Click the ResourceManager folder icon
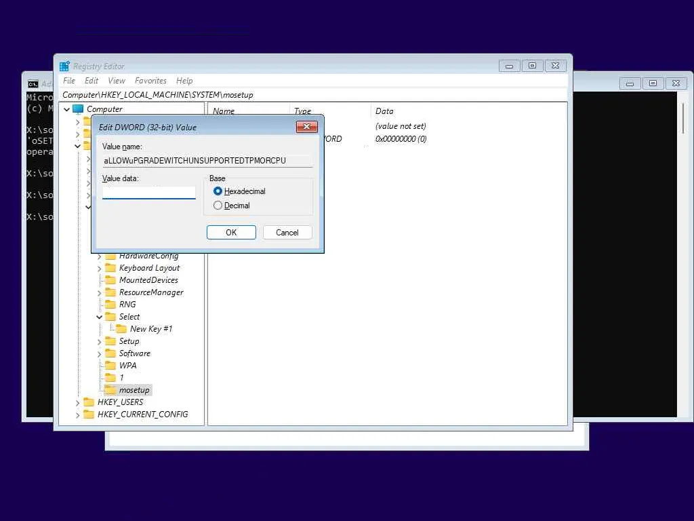This screenshot has height=521, width=694. pos(110,292)
